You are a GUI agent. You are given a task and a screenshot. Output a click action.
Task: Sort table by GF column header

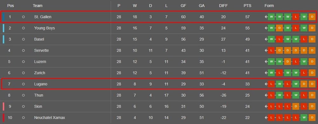point(183,6)
